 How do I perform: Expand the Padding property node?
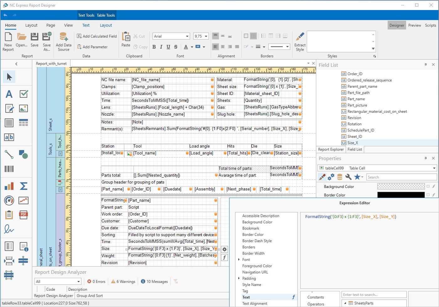239,278
